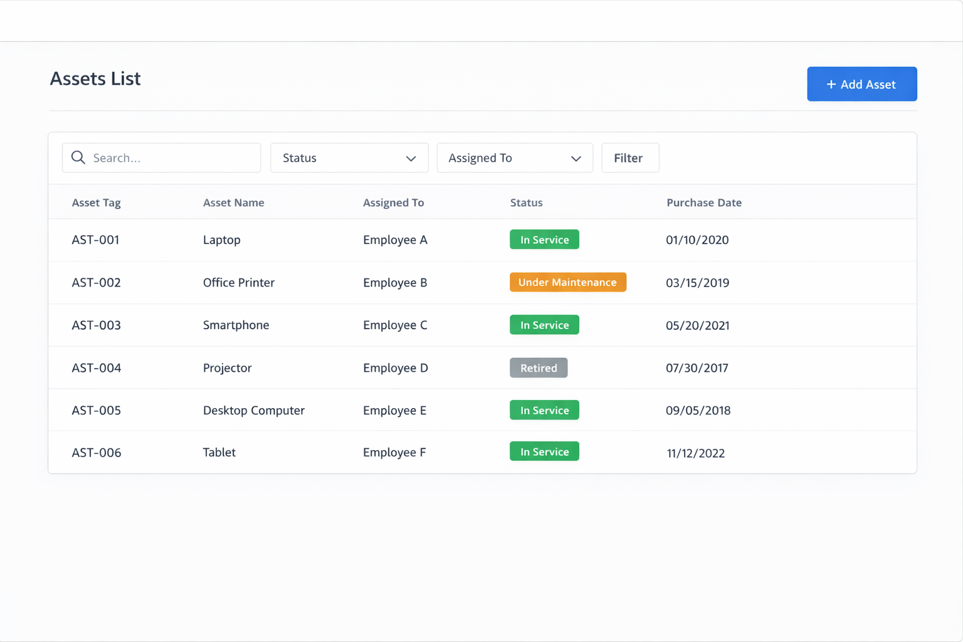Select the AST-006 Tablet row
Image resolution: width=963 pixels, height=642 pixels.
click(251, 452)
